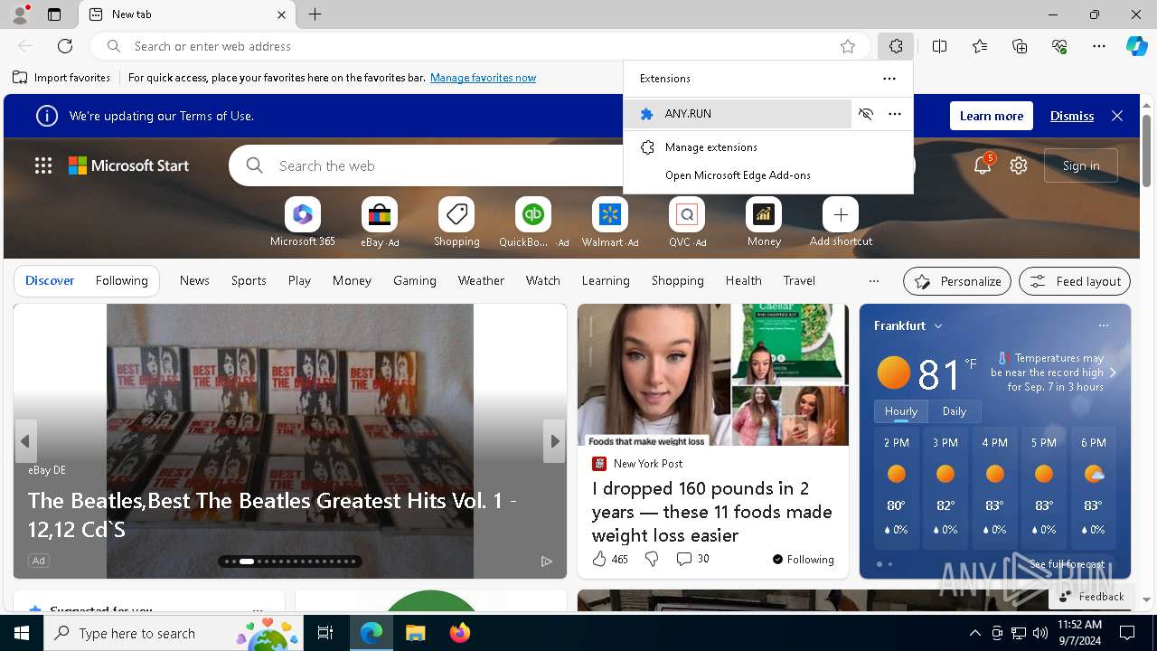Click Manage favorites now link
Screen dimensions: 1157x651
483,78
